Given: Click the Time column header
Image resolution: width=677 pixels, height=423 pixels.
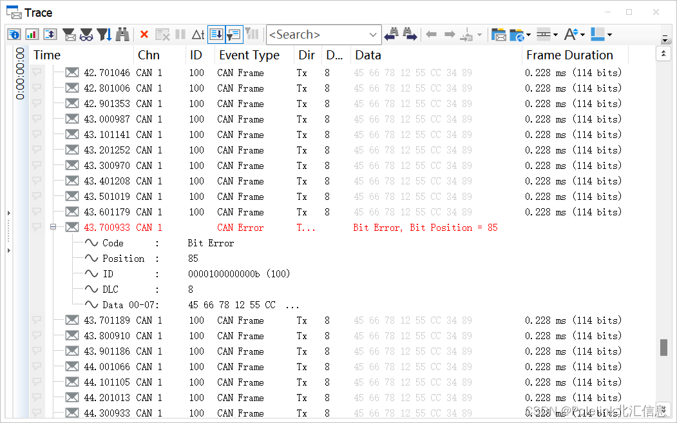Looking at the screenshot, I should click(82, 55).
